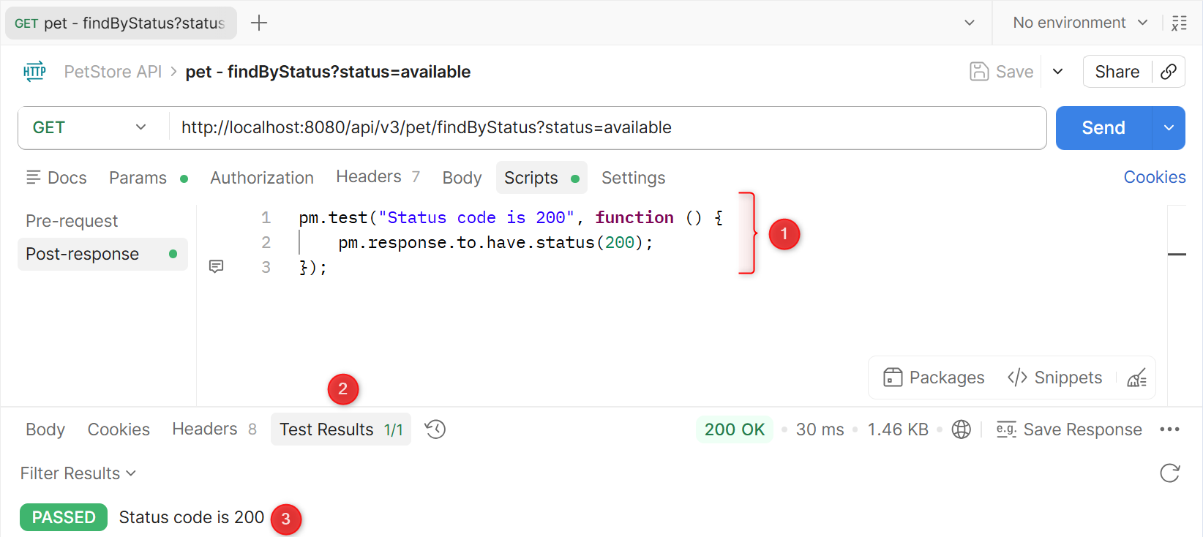1203x537 pixels.
Task: Expand the Filter Results dropdown
Action: pos(78,473)
